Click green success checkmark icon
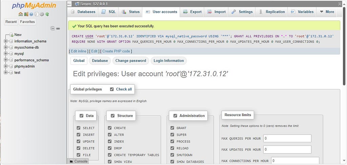 pyautogui.click(x=74, y=26)
